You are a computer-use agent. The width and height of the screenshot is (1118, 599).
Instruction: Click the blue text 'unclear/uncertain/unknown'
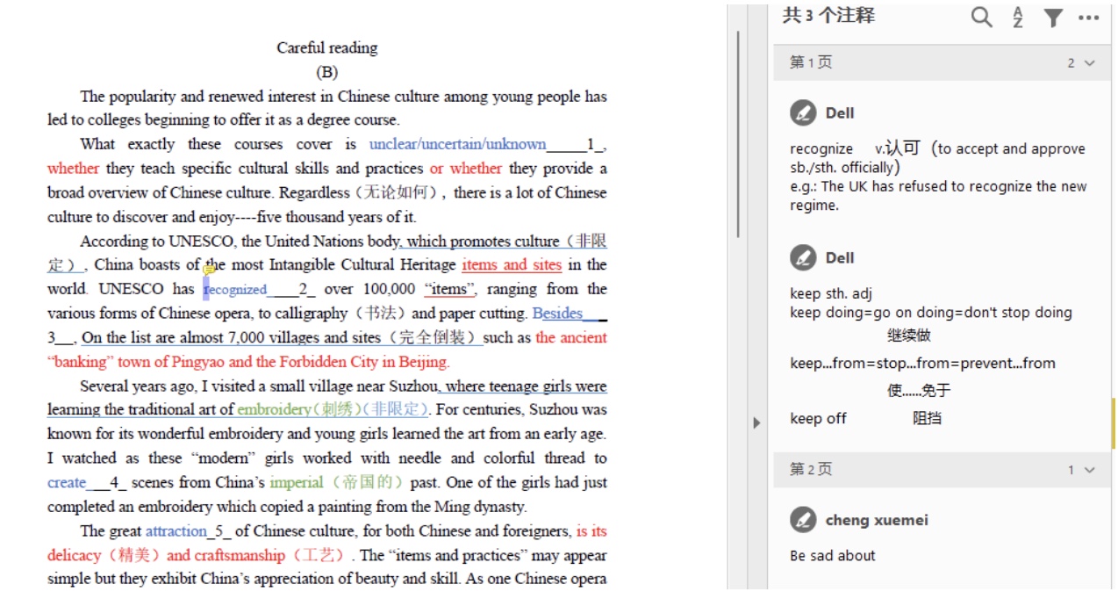point(457,144)
